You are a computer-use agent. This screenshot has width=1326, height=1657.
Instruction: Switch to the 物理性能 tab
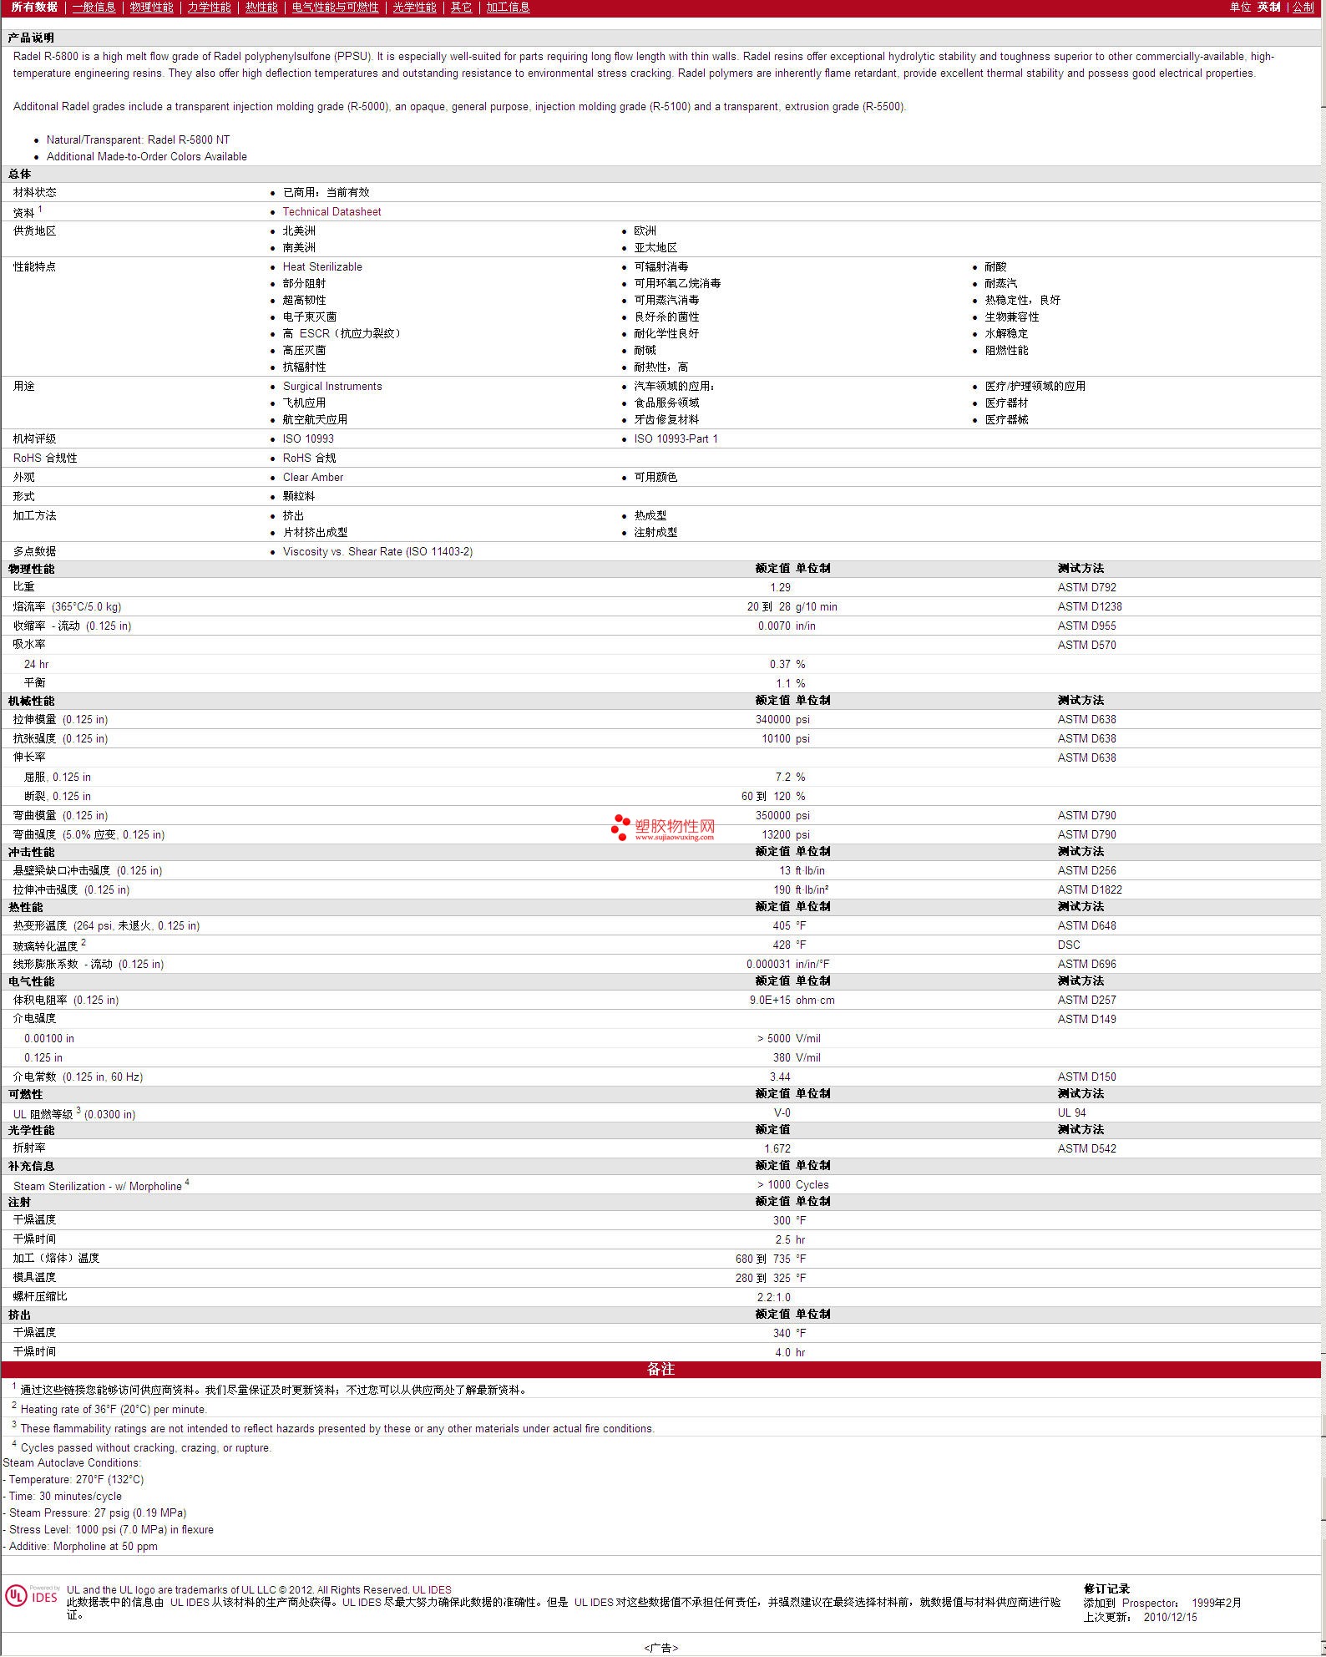(152, 8)
